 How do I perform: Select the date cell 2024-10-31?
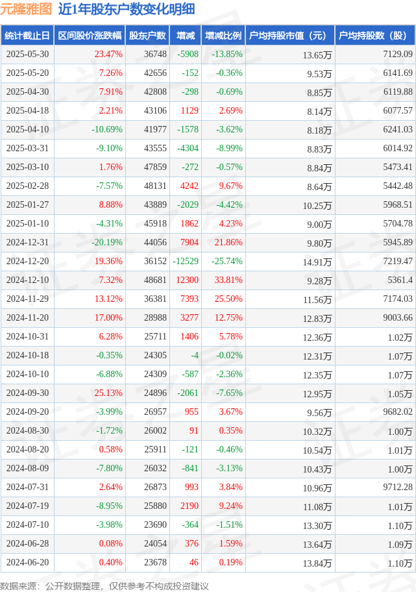point(27,337)
